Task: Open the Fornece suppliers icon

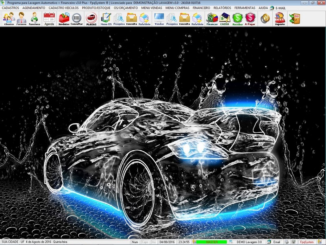Action: coord(22,19)
